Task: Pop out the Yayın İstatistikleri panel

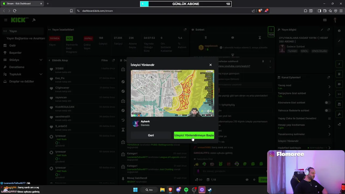Action: [x=185, y=30]
